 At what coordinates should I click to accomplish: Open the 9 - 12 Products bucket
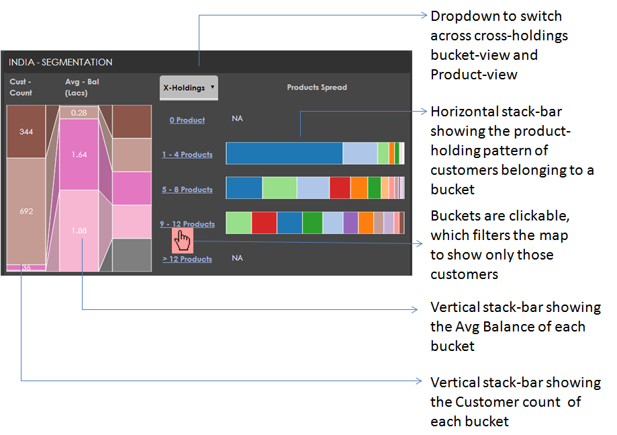(187, 224)
